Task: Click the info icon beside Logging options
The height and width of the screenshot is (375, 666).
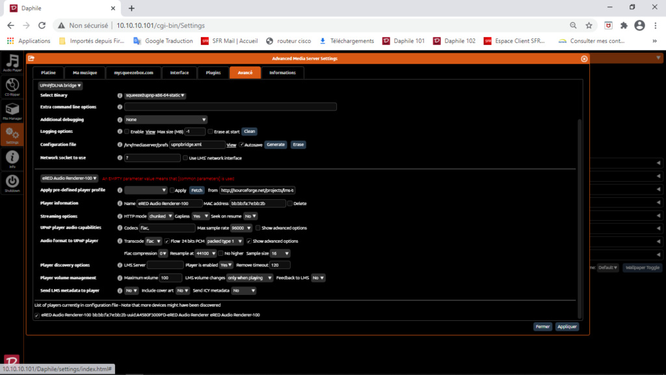Action: pos(120,132)
